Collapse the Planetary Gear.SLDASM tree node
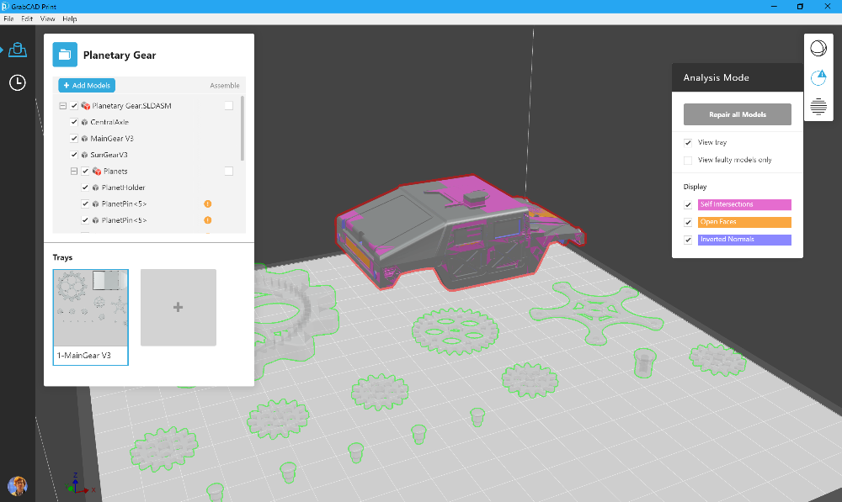The height and width of the screenshot is (502, 842). [x=63, y=106]
